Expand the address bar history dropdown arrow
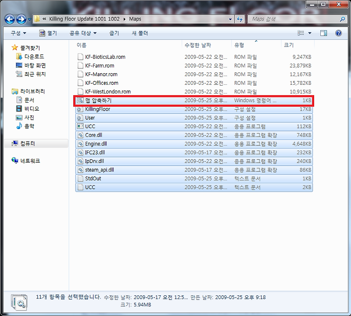Screen dimensions: 351x316 (230, 19)
